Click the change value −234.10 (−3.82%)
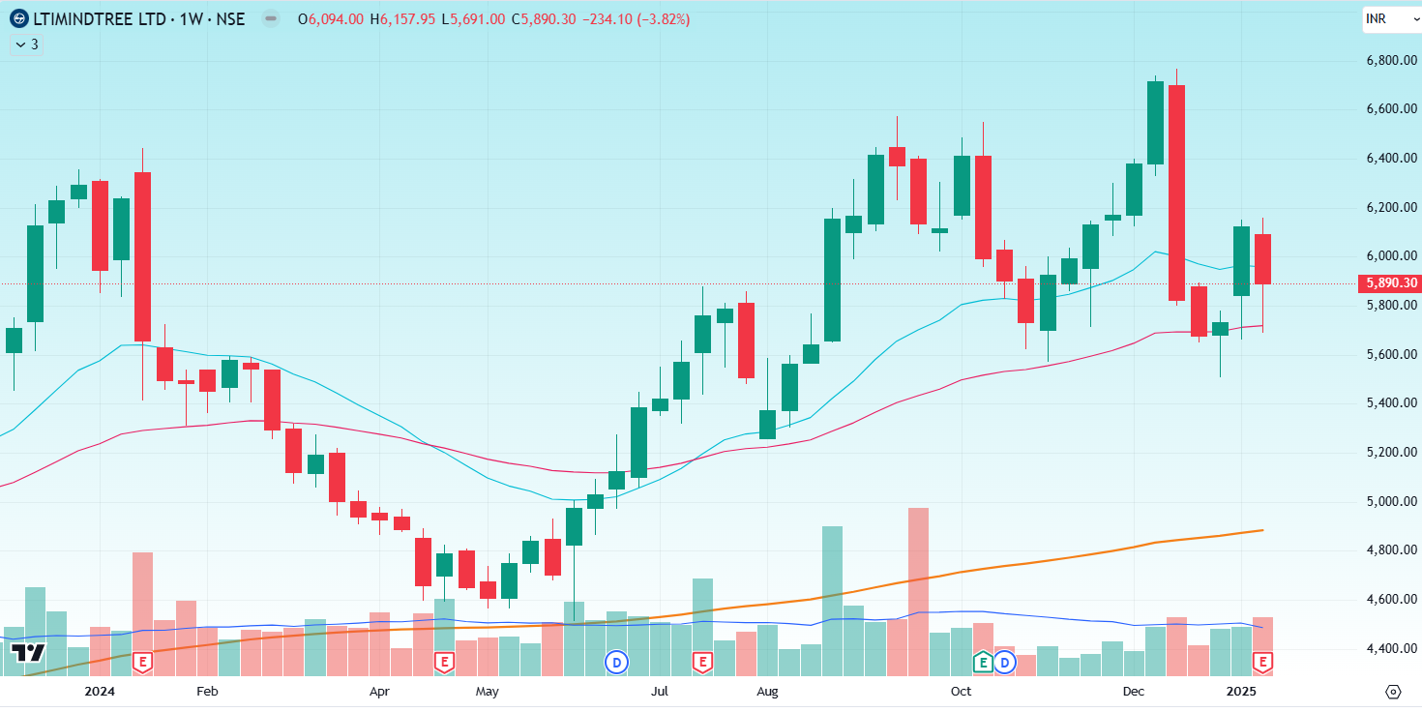 (x=637, y=18)
